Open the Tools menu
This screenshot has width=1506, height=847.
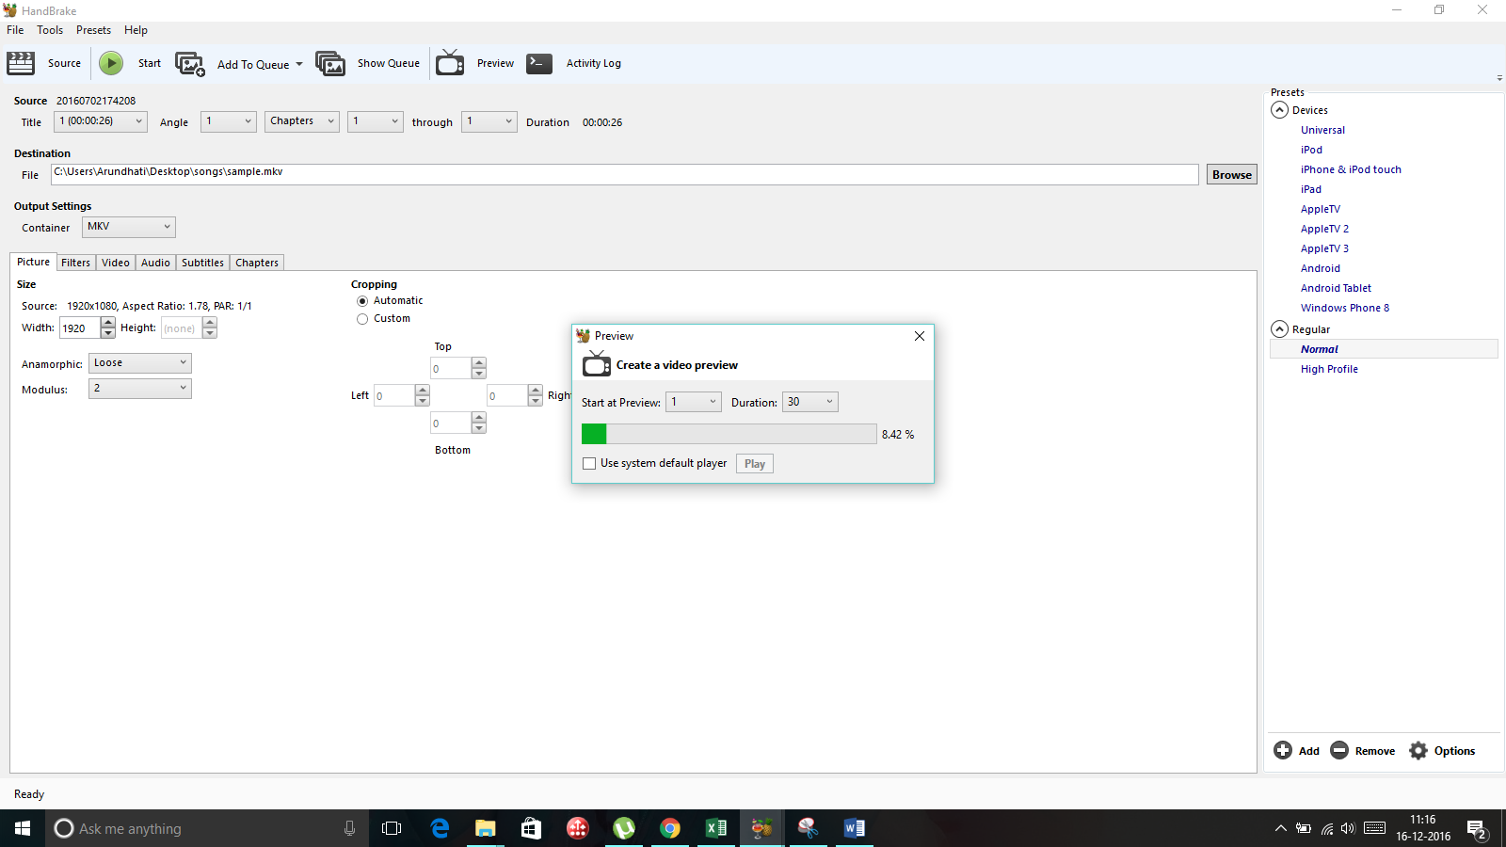point(50,30)
